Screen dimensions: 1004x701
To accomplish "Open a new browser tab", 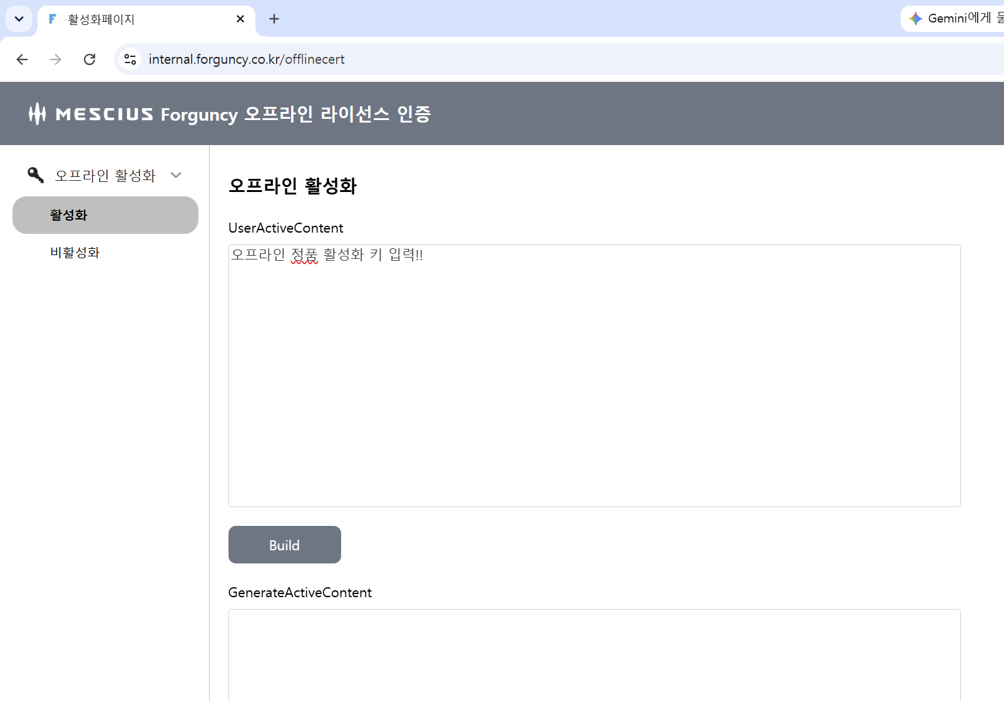I will click(x=274, y=19).
